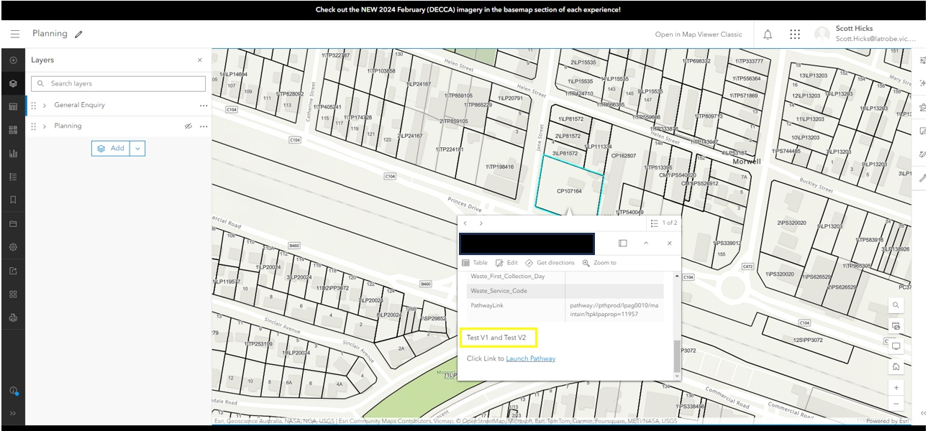The image size is (928, 431).
Task: Open the Bookmark panel icon
Action: pos(13,200)
